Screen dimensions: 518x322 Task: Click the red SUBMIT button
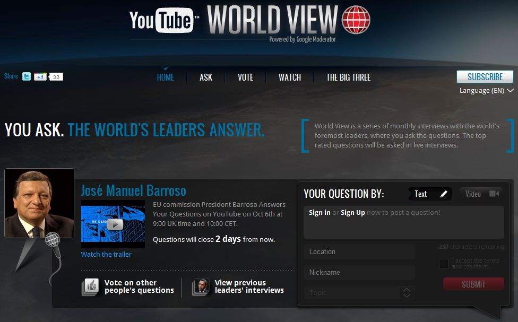click(473, 284)
